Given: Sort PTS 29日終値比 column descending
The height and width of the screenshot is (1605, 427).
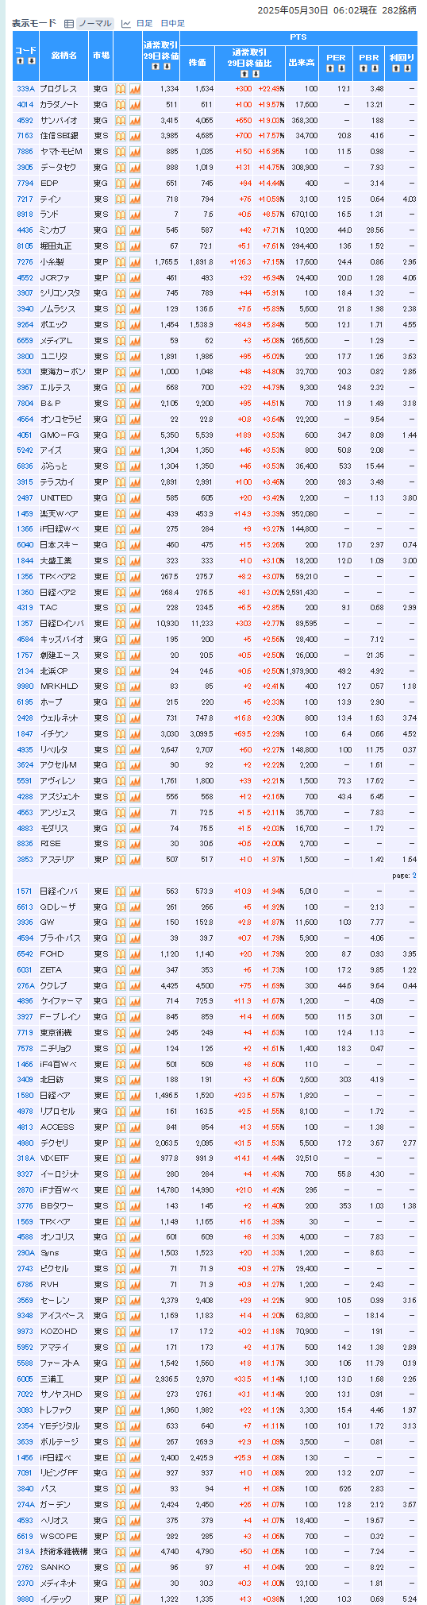Looking at the screenshot, I should click(x=255, y=74).
